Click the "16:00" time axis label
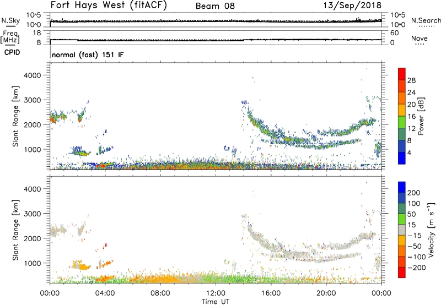This screenshot has width=441, height=305. (271, 293)
